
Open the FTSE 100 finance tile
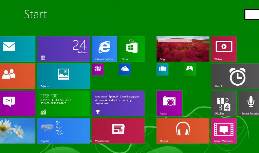[x=64, y=103]
